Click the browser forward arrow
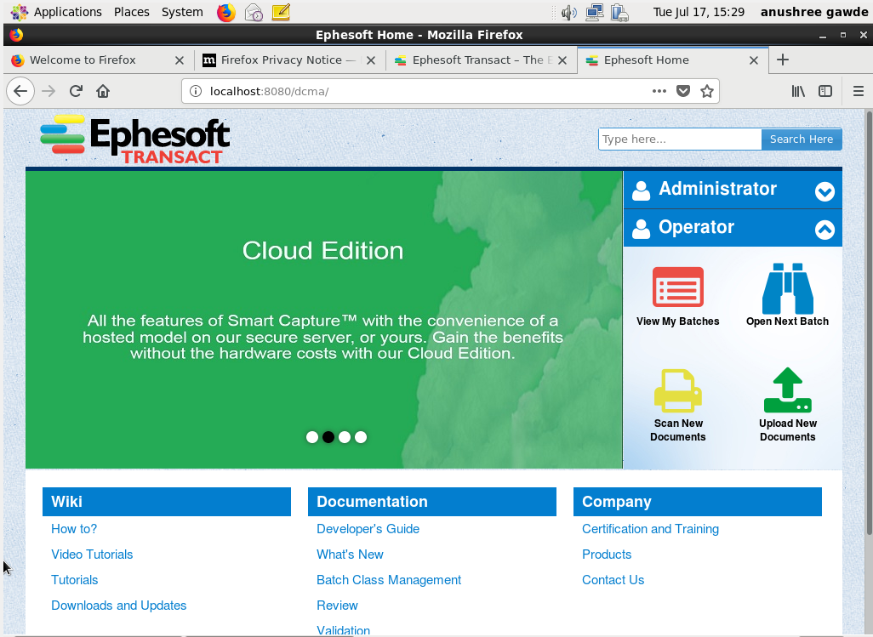The width and height of the screenshot is (873, 637). click(x=49, y=91)
